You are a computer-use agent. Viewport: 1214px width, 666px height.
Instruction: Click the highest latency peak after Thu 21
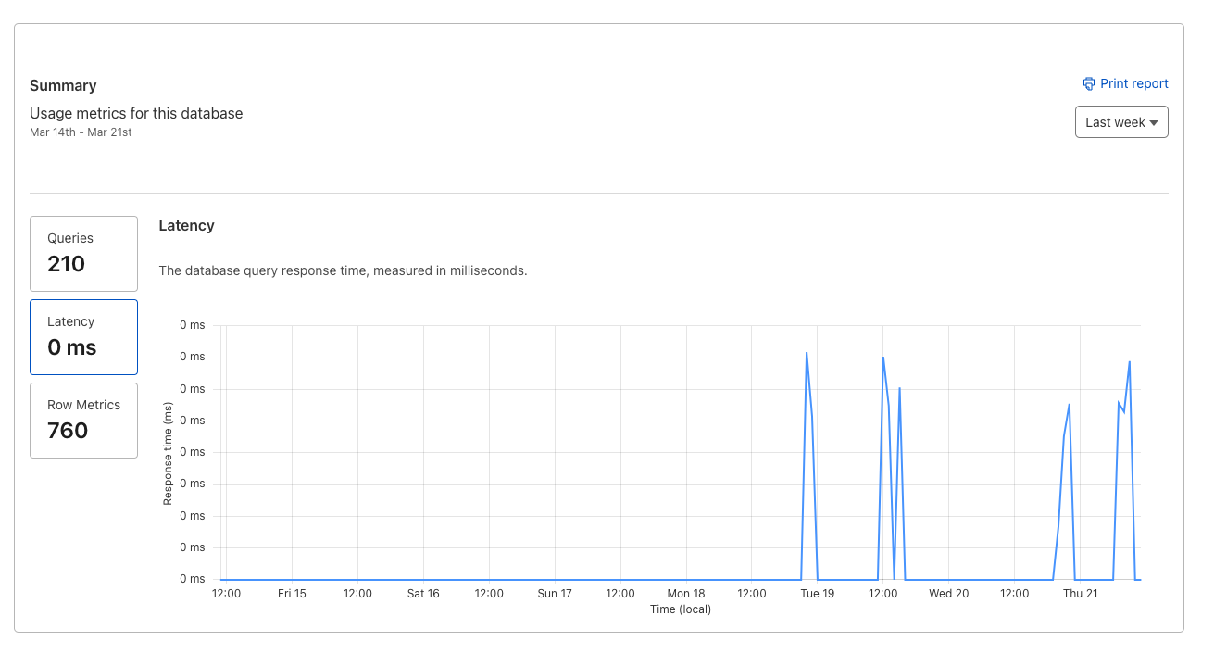point(1130,361)
